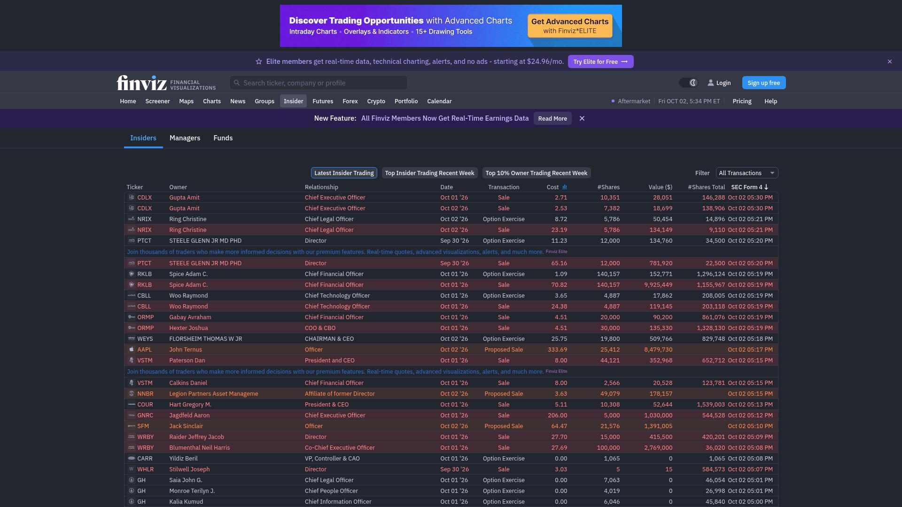902x507 pixels.
Task: Click the CARR ticker logo icon
Action: click(132, 458)
